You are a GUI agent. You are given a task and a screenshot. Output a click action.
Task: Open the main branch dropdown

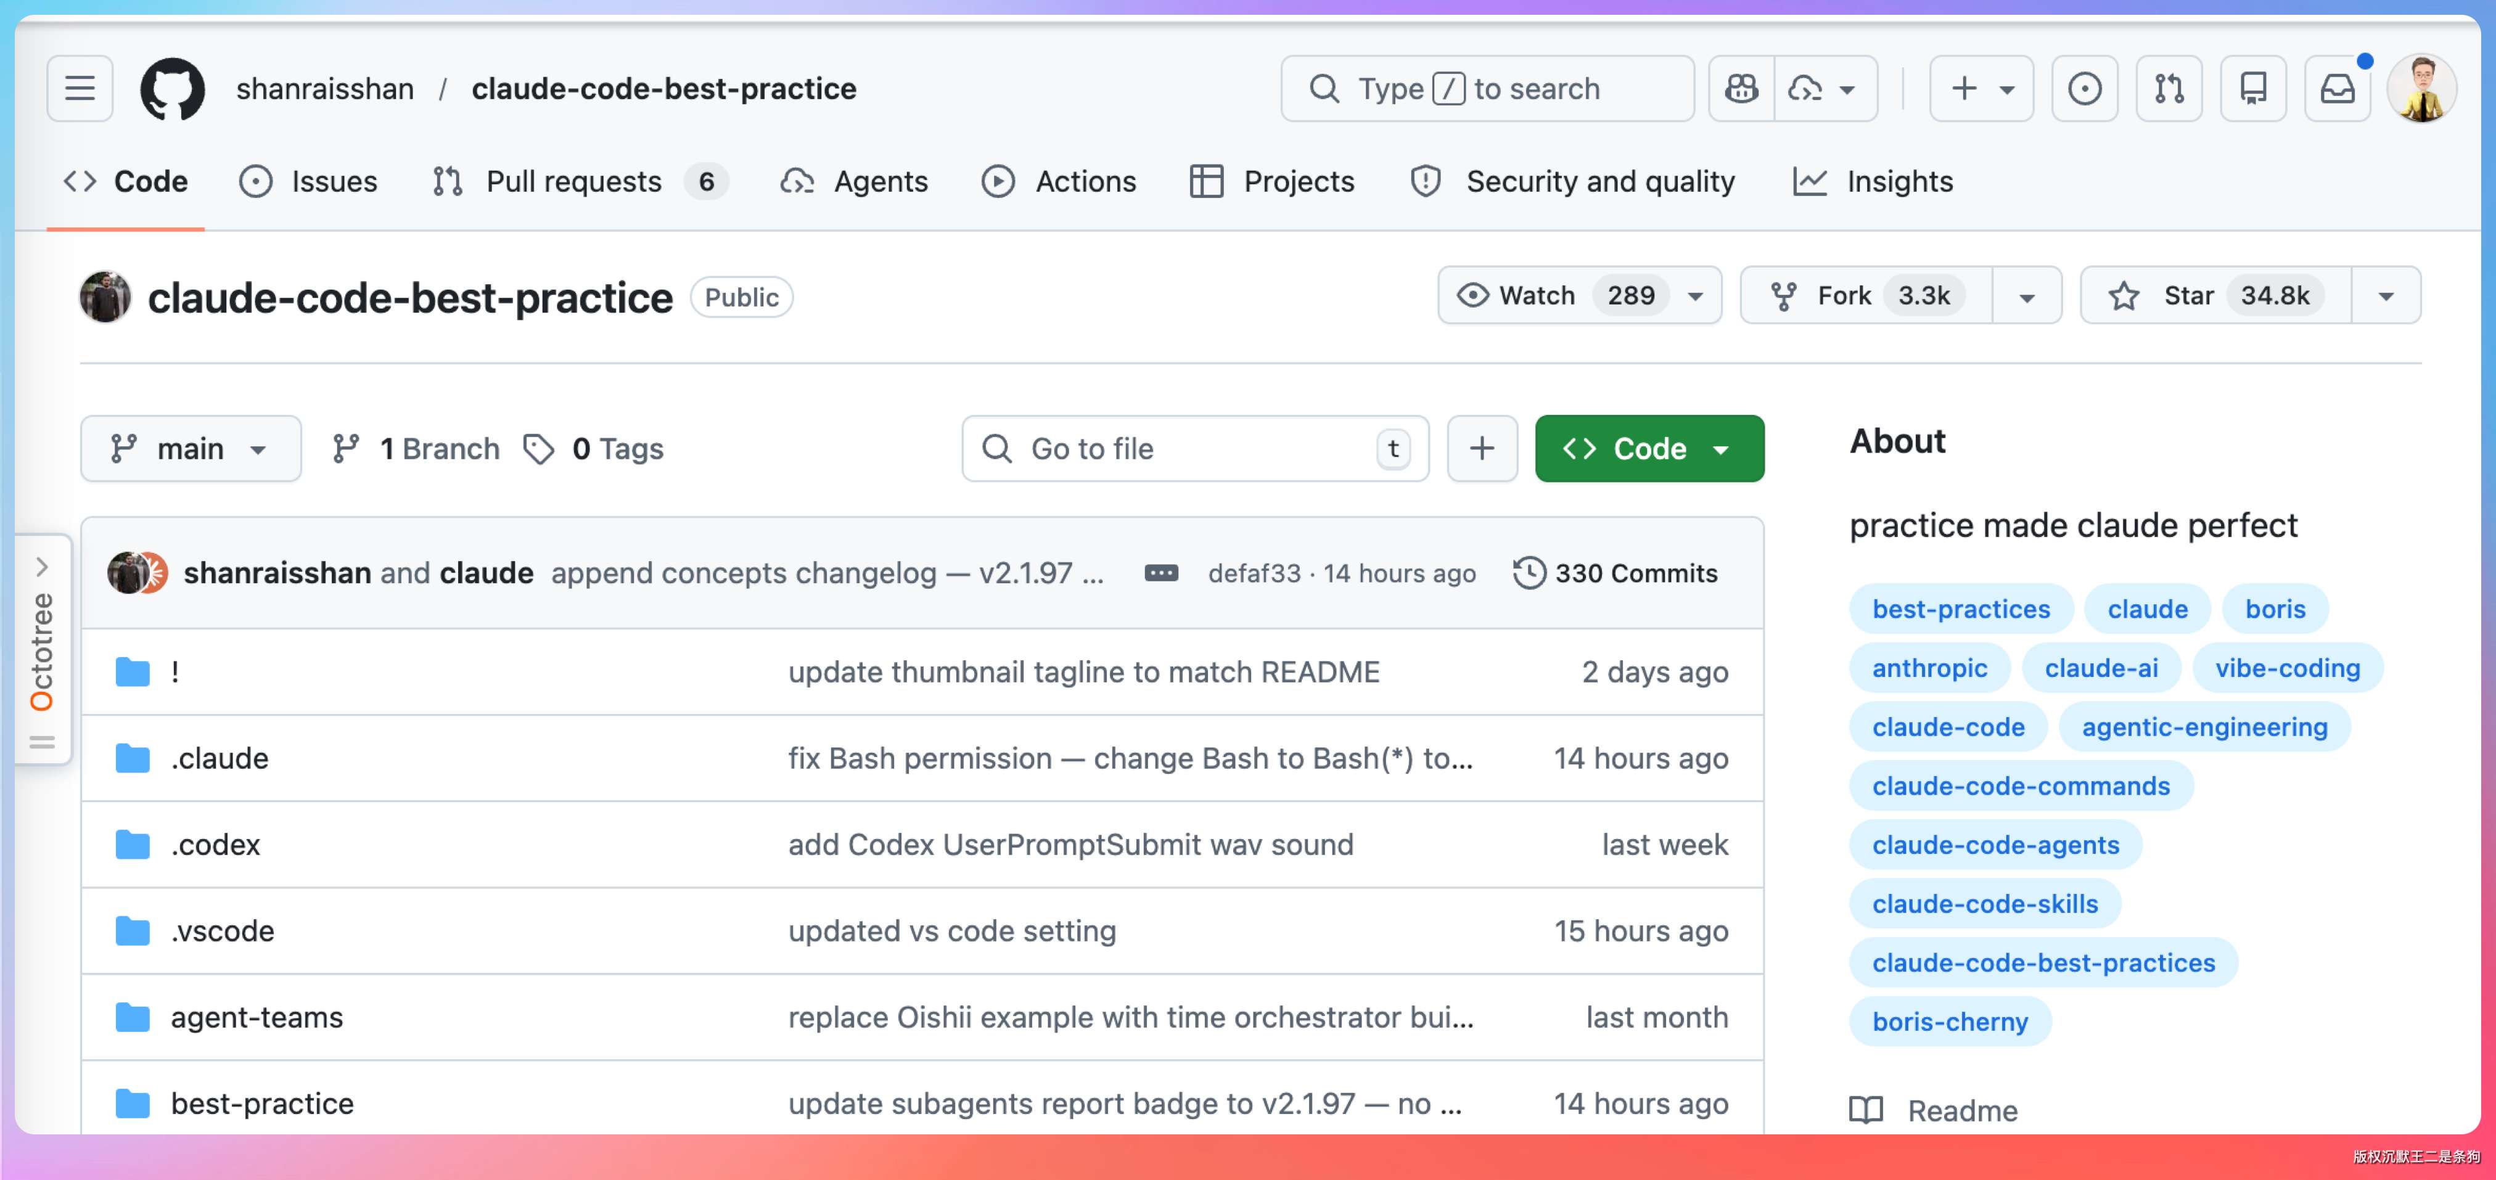tap(190, 449)
